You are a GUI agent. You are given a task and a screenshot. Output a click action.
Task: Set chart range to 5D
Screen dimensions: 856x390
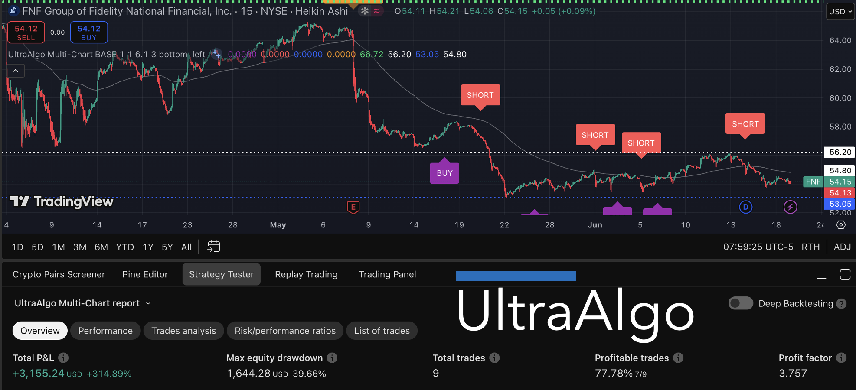point(38,247)
